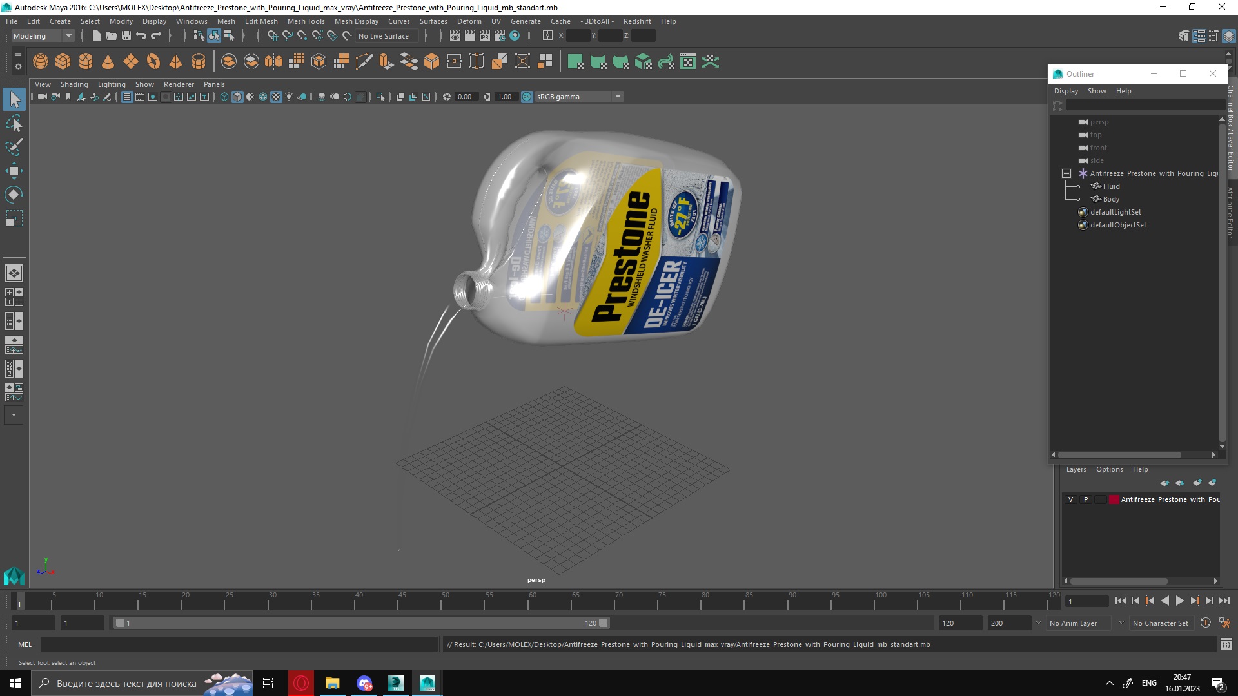The height and width of the screenshot is (696, 1238).
Task: Go to start of playback range
Action: click(1120, 601)
